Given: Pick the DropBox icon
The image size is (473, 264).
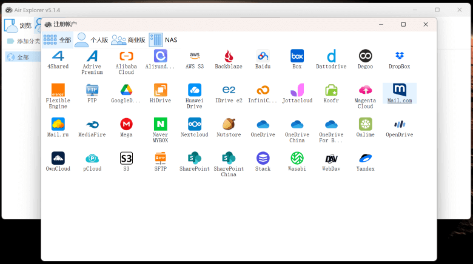Looking at the screenshot, I should coord(400,56).
